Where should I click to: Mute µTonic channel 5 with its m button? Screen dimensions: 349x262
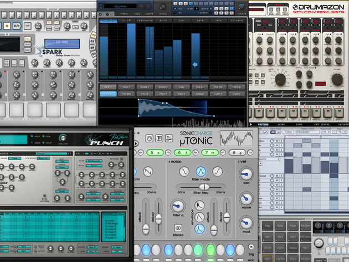[x=168, y=152]
